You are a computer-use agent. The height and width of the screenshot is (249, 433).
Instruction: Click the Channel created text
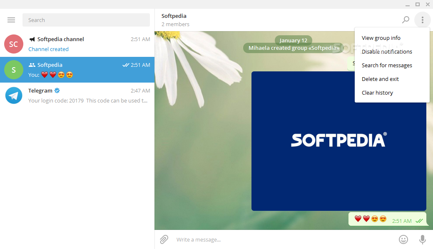49,49
